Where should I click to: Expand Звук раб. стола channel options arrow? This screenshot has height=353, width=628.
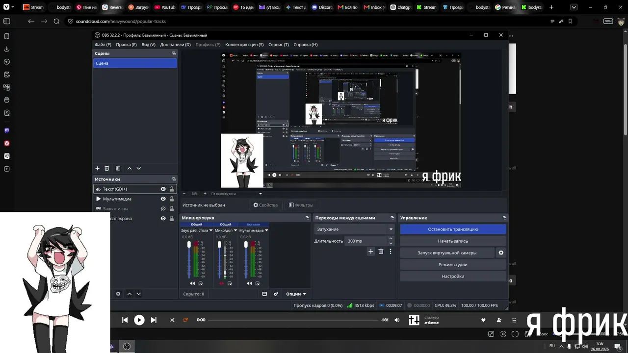coord(211,230)
